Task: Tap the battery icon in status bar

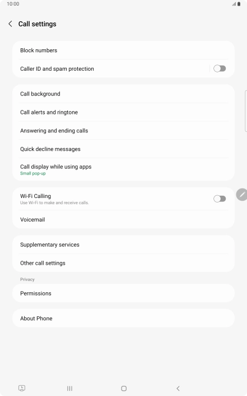Action: (239, 4)
